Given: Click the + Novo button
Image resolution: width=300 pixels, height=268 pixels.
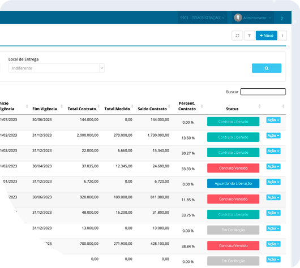Looking at the screenshot, I should [x=267, y=36].
